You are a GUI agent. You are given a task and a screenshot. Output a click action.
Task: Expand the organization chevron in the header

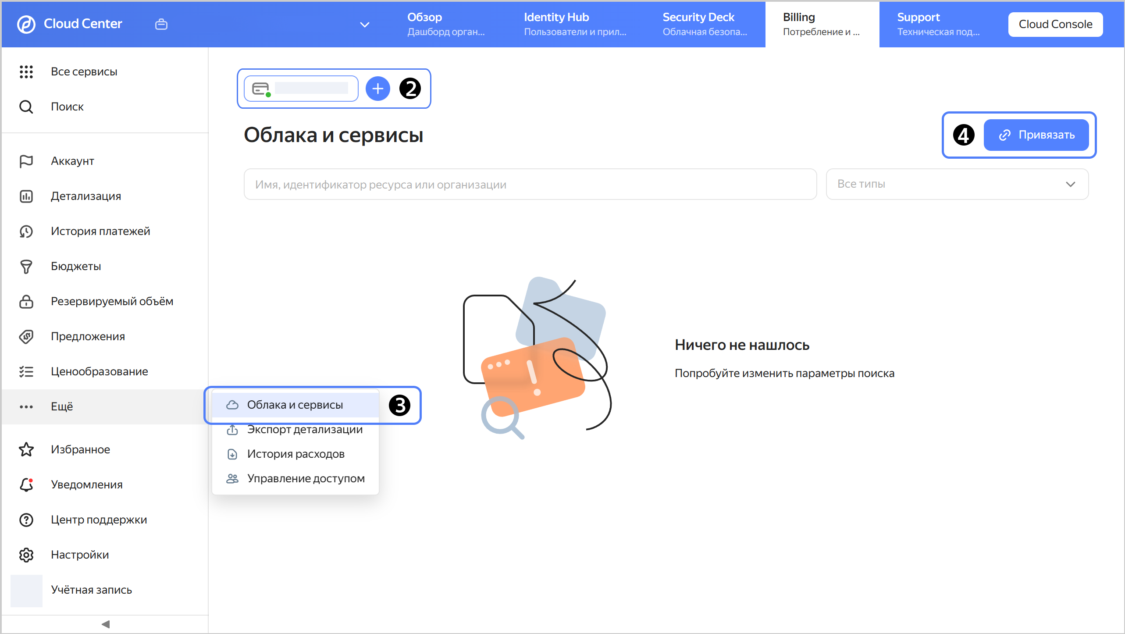tap(364, 25)
